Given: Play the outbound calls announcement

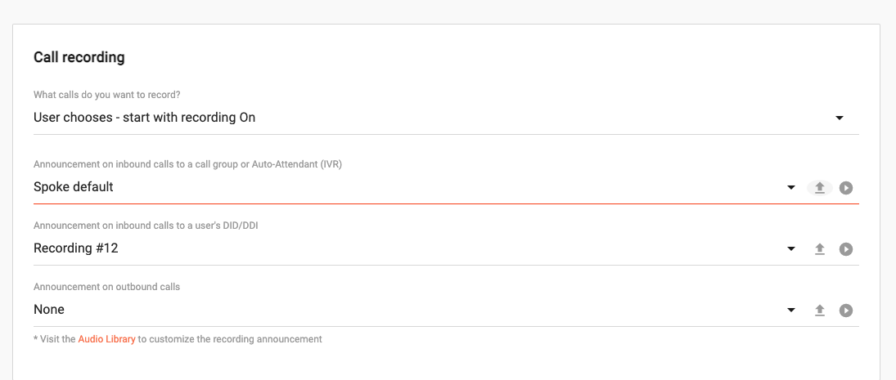Looking at the screenshot, I should pos(846,311).
